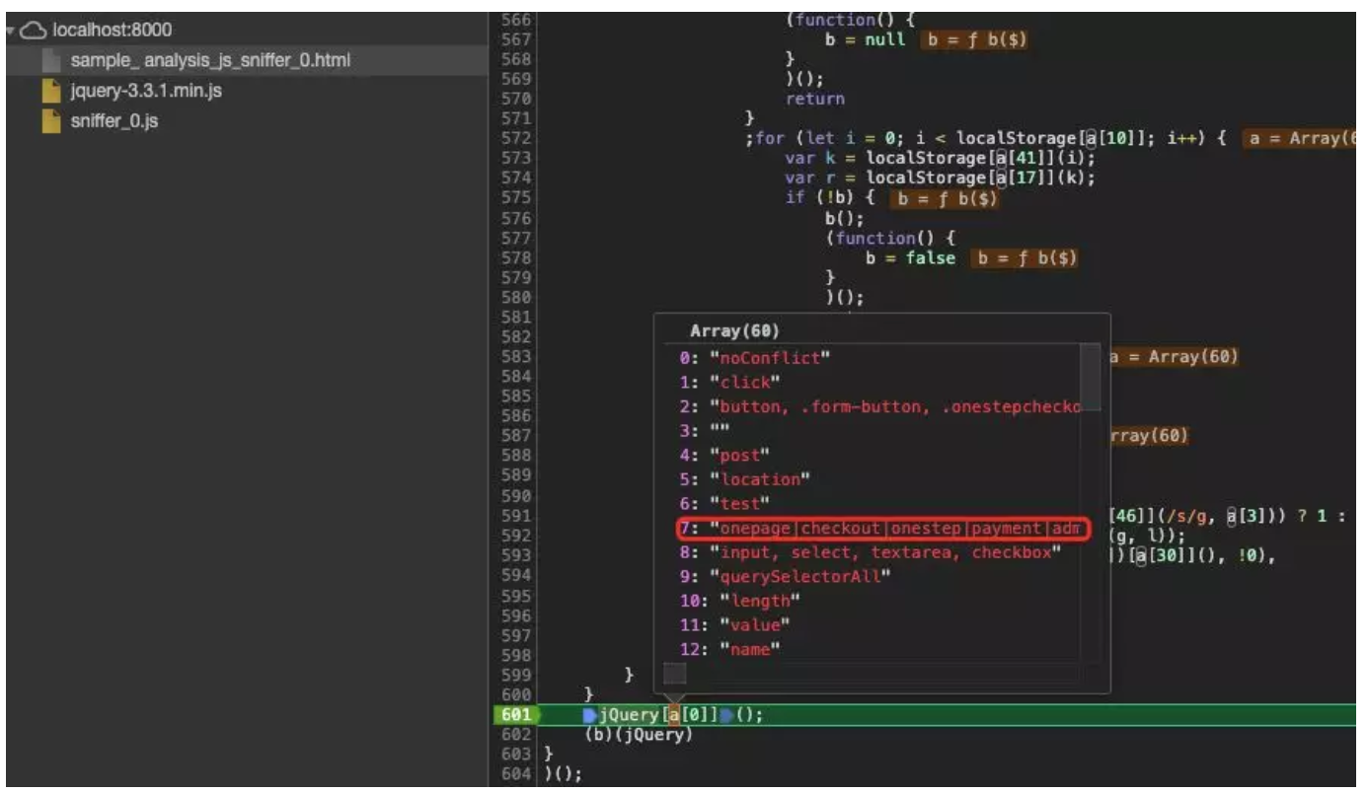Screen dimensions: 1368x793
Task: Select array entry 2 starting with "button, .form-button"
Action: [x=878, y=406]
